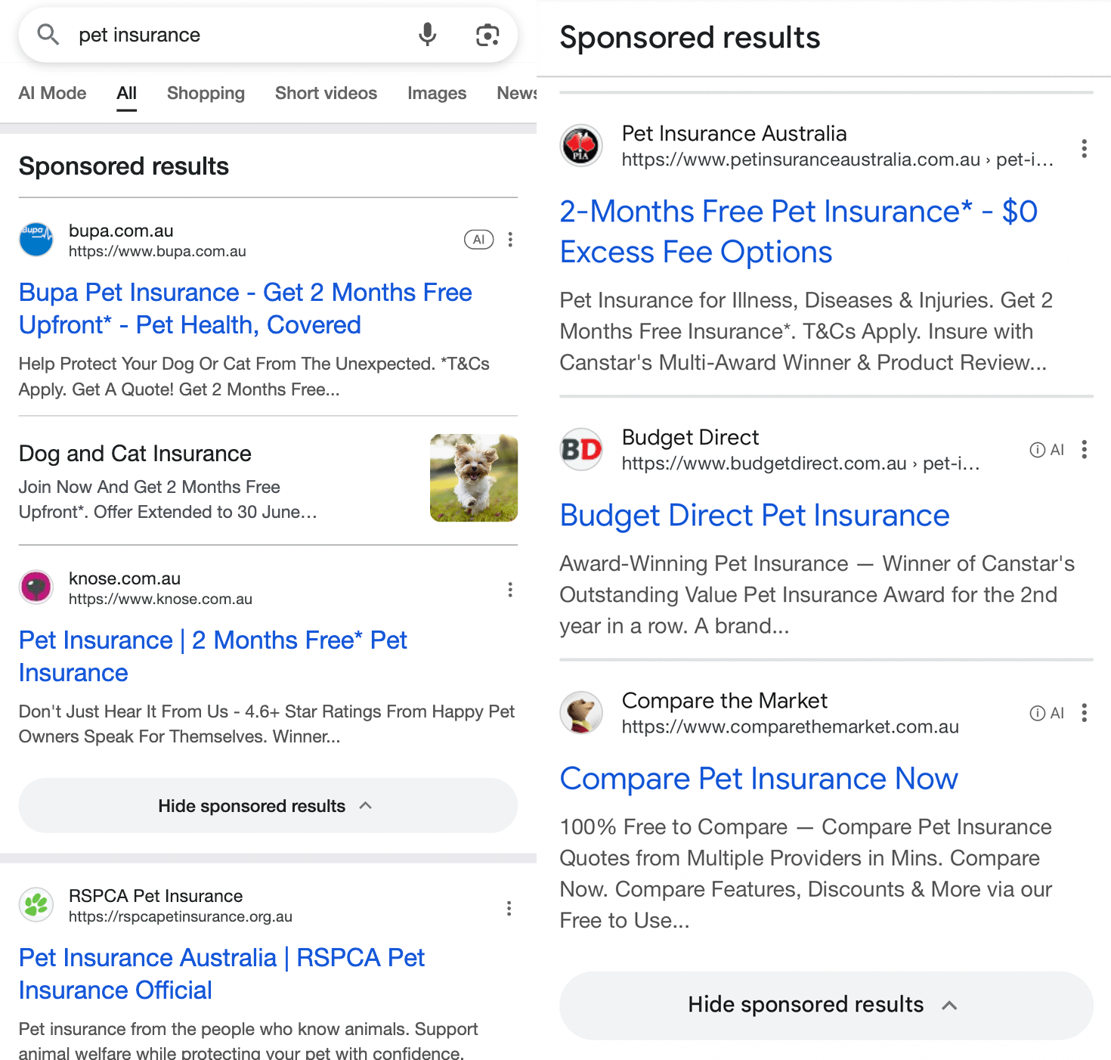The height and width of the screenshot is (1060, 1111).
Task: Select the Pet Insurance Australia logo icon
Action: tap(580, 145)
